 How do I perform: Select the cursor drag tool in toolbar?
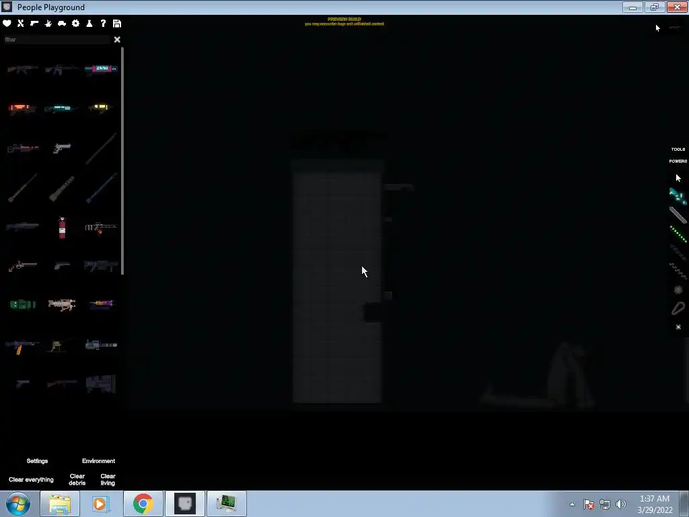pyautogui.click(x=678, y=178)
